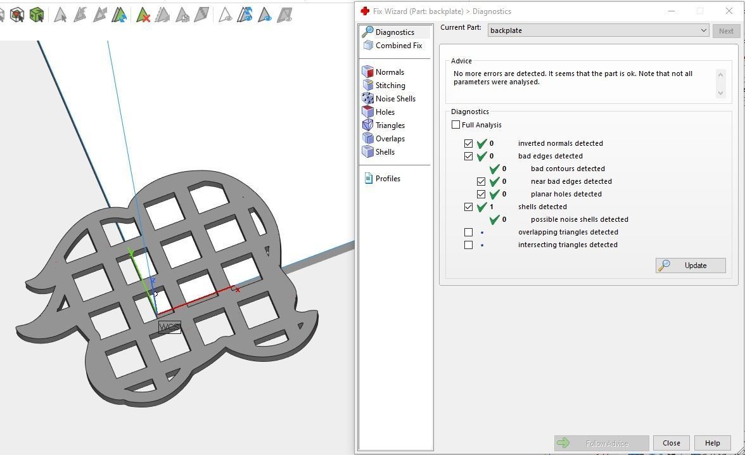This screenshot has height=455, width=745.
Task: Go to the Stitching page
Action: (x=390, y=85)
